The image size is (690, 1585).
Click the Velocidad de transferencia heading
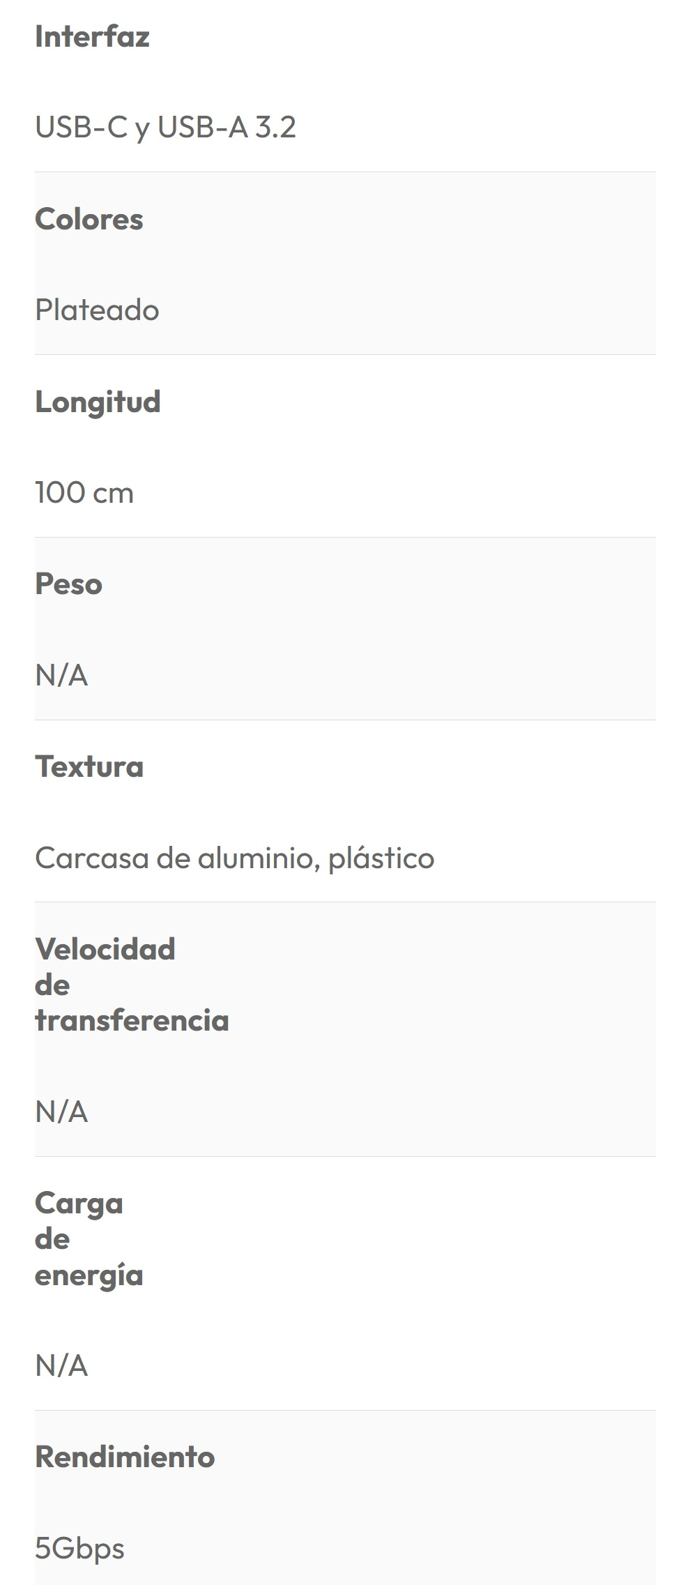click(x=105, y=950)
